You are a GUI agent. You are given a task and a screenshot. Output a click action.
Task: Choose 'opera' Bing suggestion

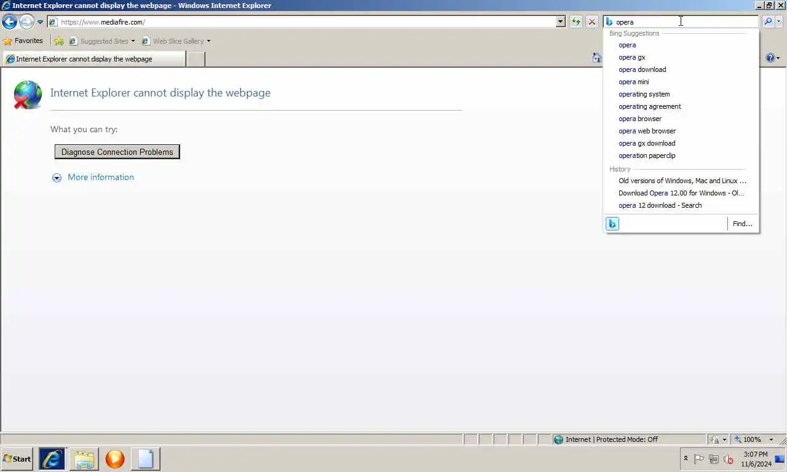tap(681, 45)
